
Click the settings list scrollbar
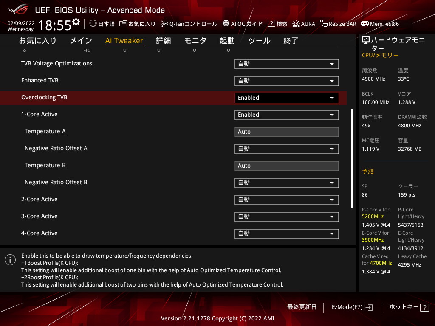pos(352,159)
